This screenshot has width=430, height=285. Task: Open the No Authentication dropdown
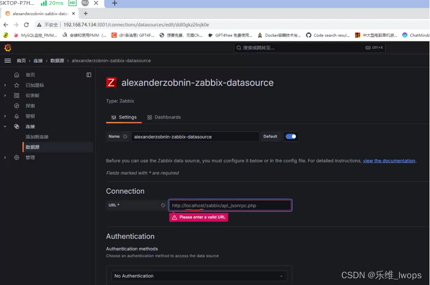tap(199, 276)
